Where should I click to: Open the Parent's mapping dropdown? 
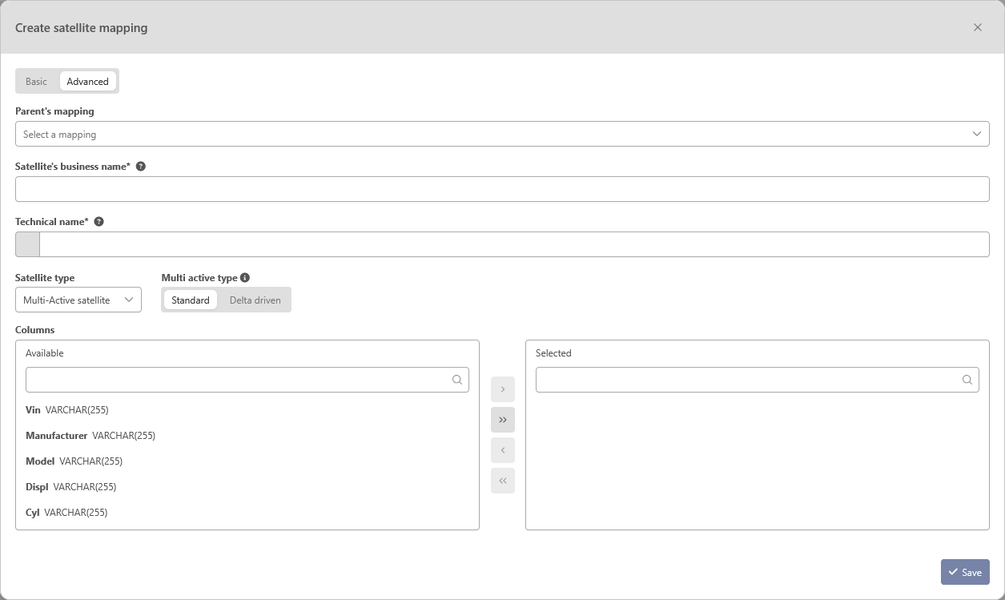pos(502,134)
